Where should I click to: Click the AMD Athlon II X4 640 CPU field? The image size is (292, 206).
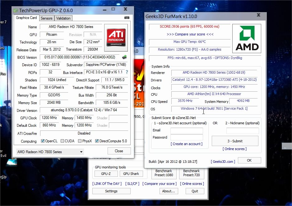tap(214, 94)
